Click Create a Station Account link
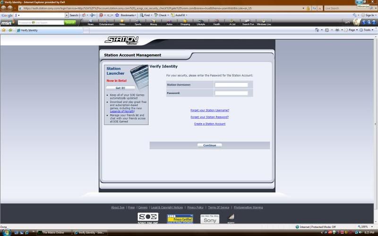Image resolution: width=378 pixels, height=236 pixels. (209, 124)
